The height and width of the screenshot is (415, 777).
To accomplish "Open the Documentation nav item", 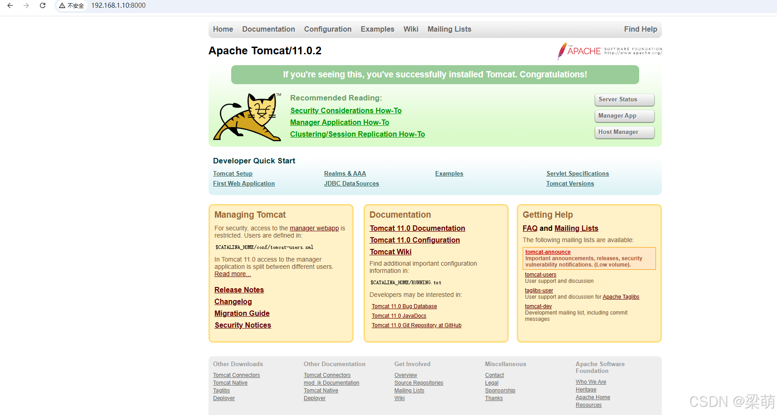I will [268, 29].
